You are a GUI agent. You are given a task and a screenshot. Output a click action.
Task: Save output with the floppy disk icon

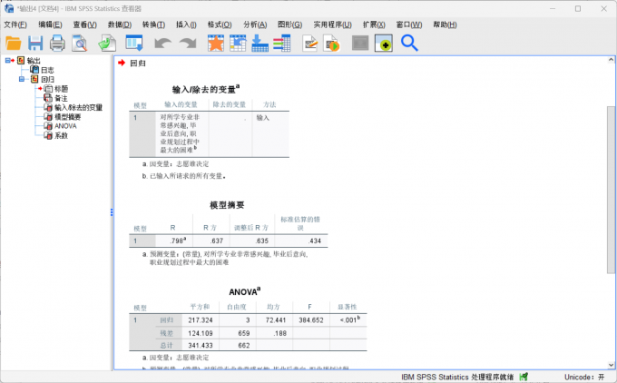point(35,44)
